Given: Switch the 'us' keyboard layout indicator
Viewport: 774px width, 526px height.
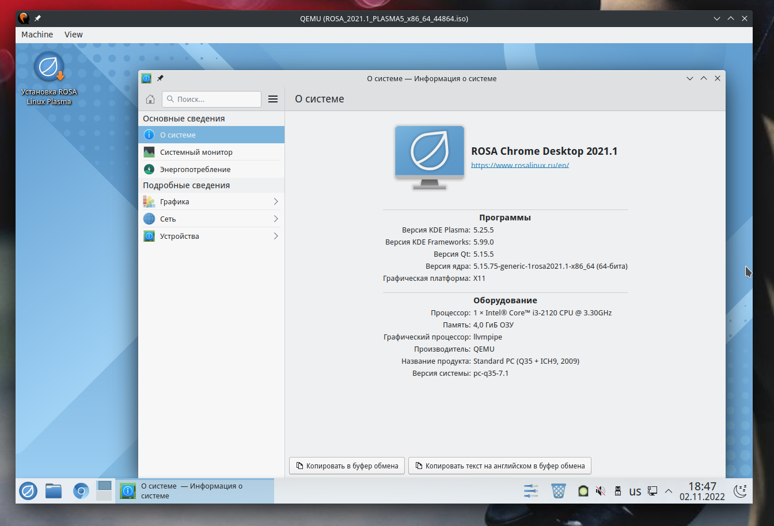Looking at the screenshot, I should tap(635, 491).
